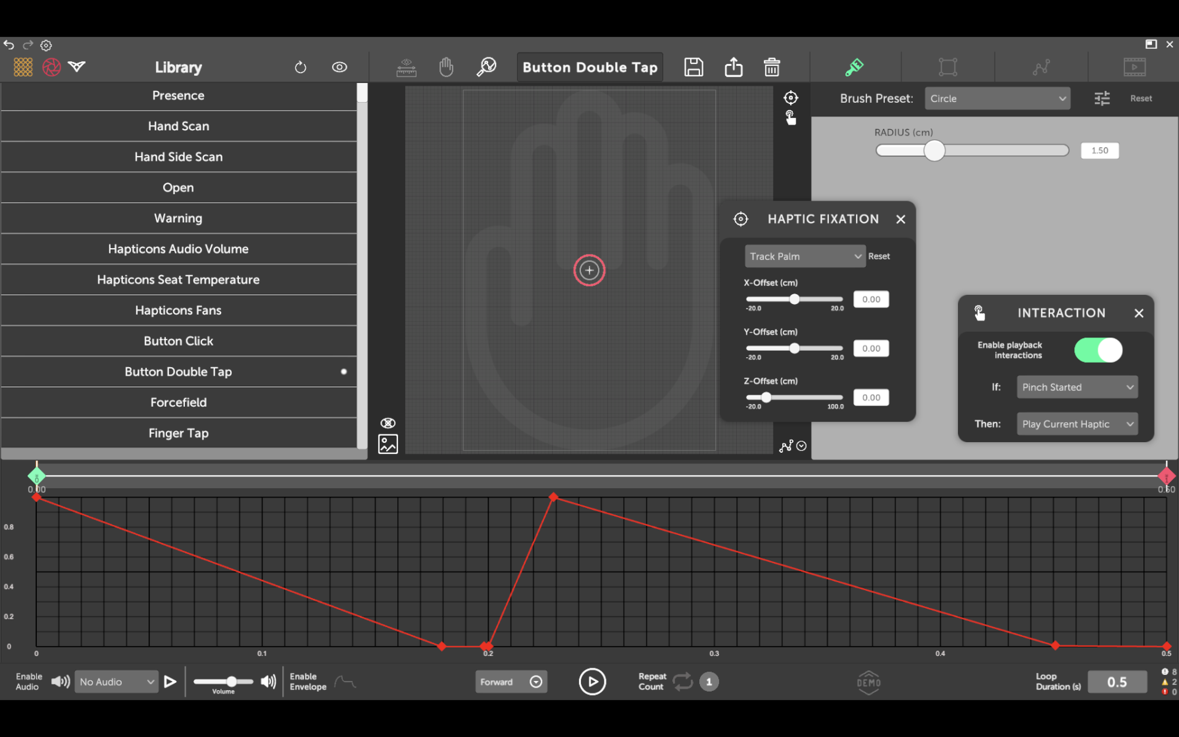The width and height of the screenshot is (1179, 737).
Task: Open the Brush Preset Circle dropdown
Action: tap(997, 99)
